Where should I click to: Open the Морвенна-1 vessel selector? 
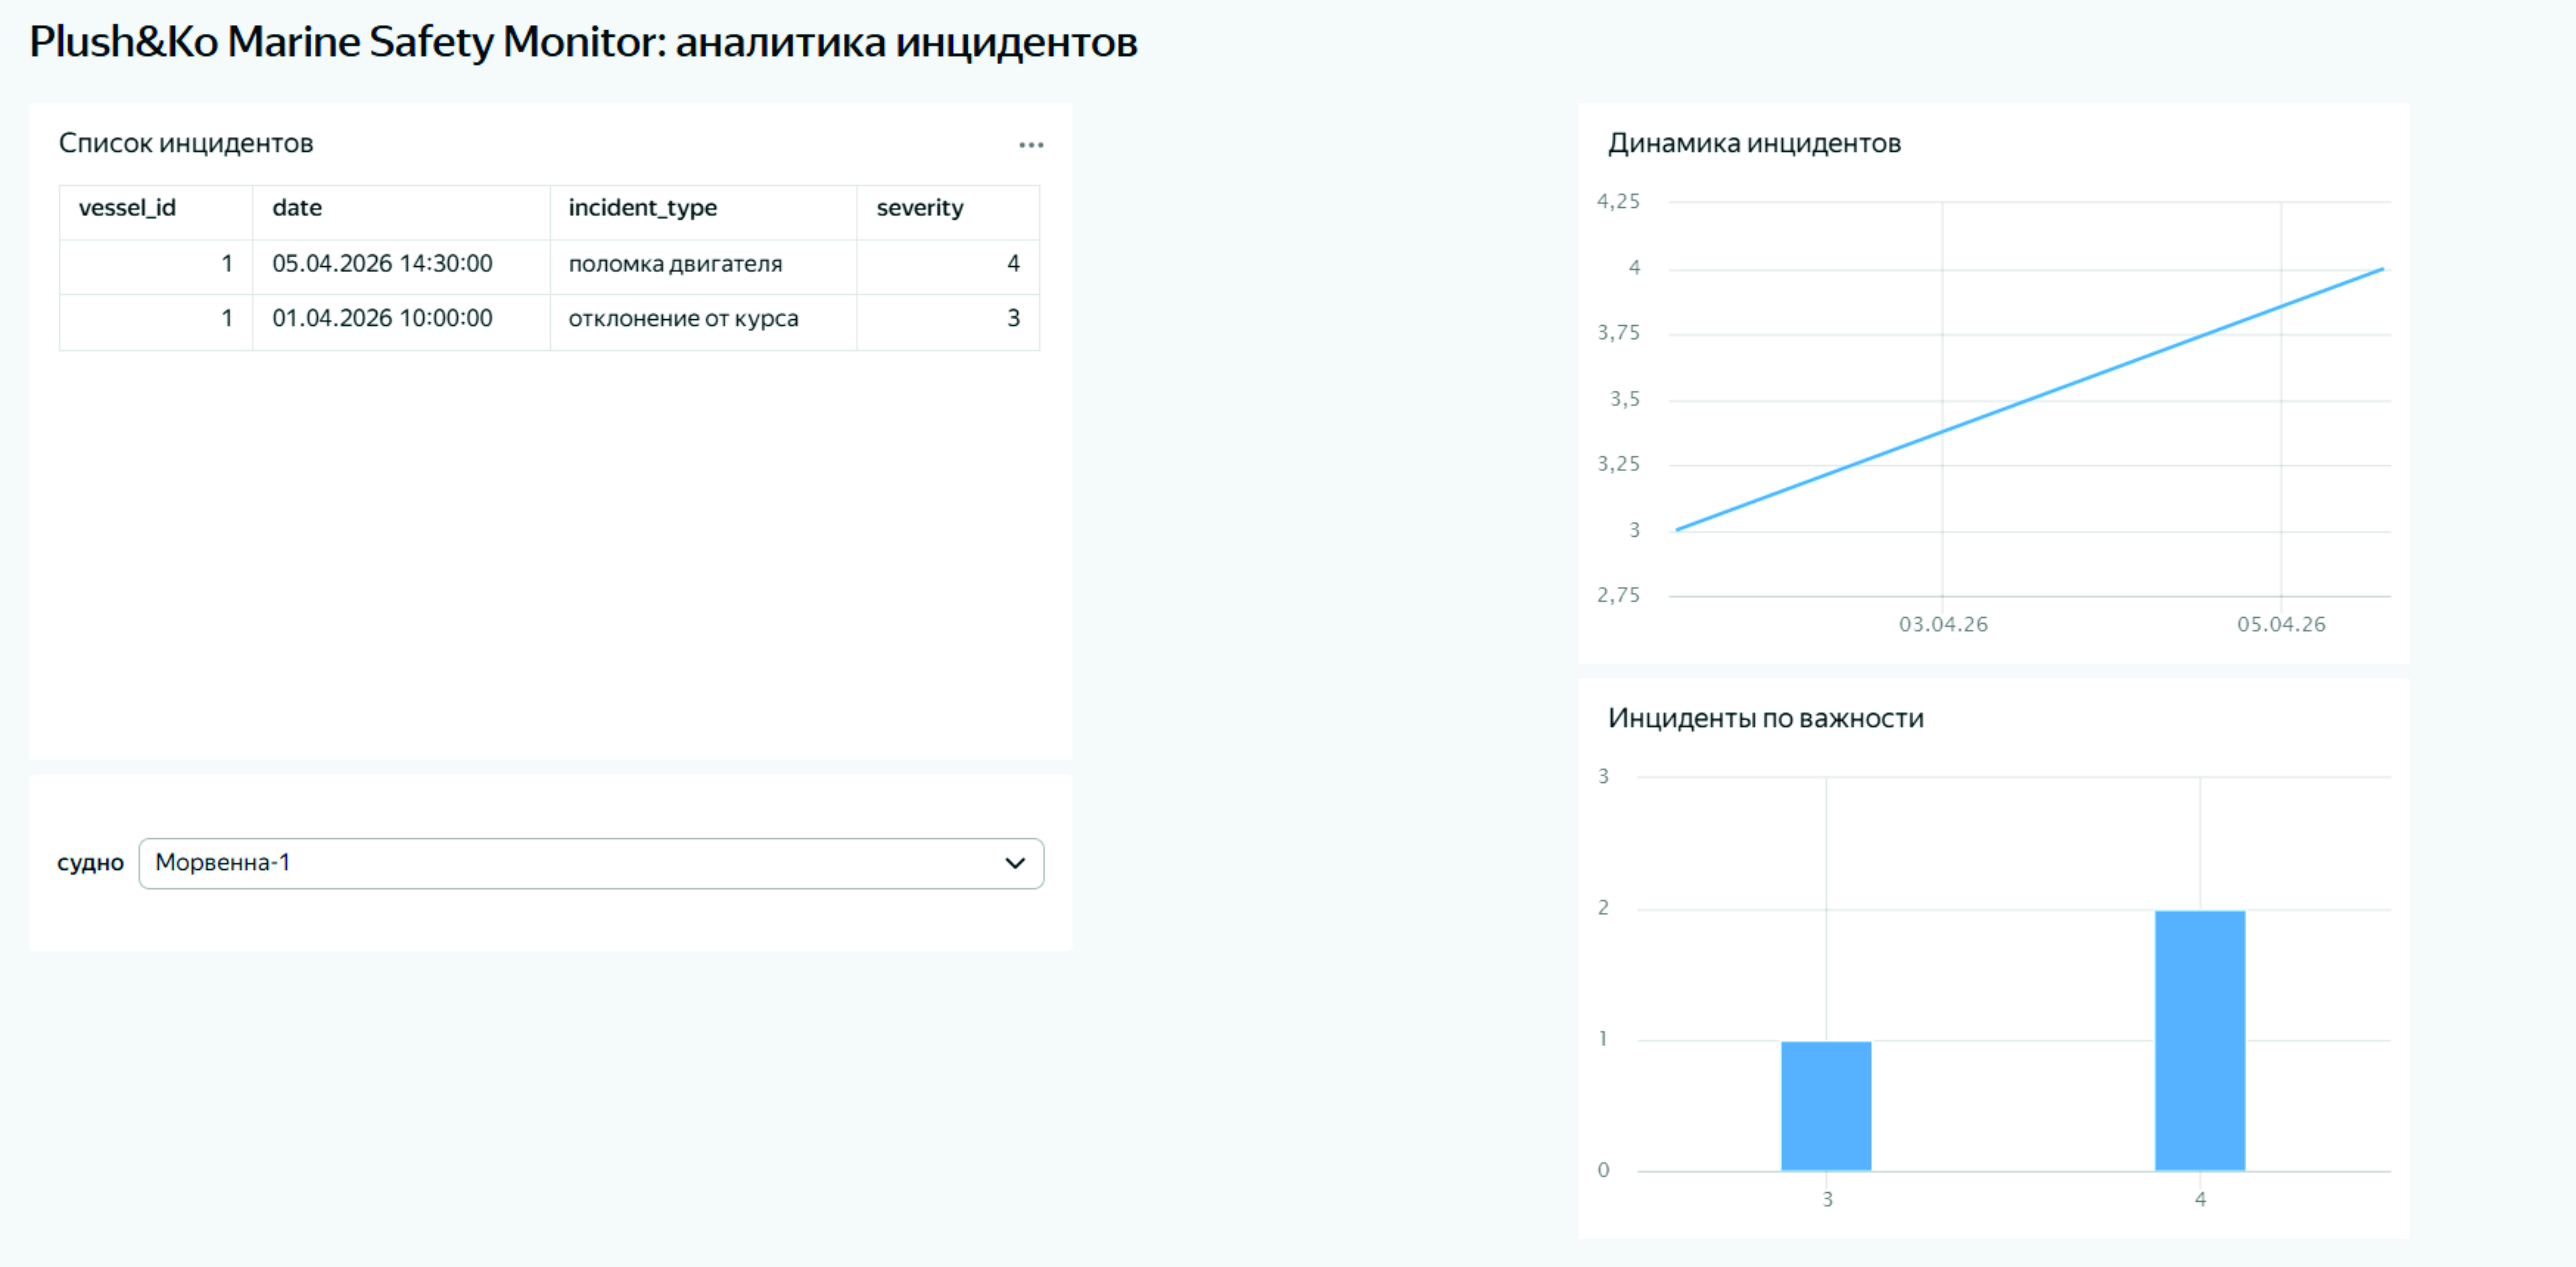(591, 863)
